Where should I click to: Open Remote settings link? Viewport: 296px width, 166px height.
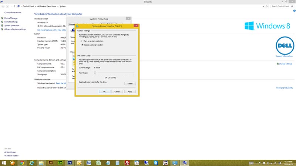[x=11, y=22]
